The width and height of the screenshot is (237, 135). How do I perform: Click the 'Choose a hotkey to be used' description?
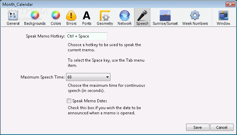click(x=104, y=48)
